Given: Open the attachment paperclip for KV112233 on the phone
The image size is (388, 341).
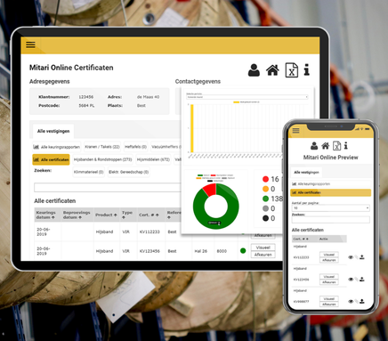Looking at the screenshot, I should click(x=356, y=257).
